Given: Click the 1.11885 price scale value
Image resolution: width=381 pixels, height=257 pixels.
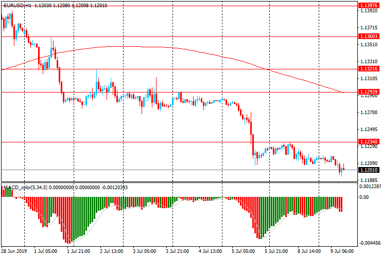Looking at the screenshot, I should coord(369,180).
